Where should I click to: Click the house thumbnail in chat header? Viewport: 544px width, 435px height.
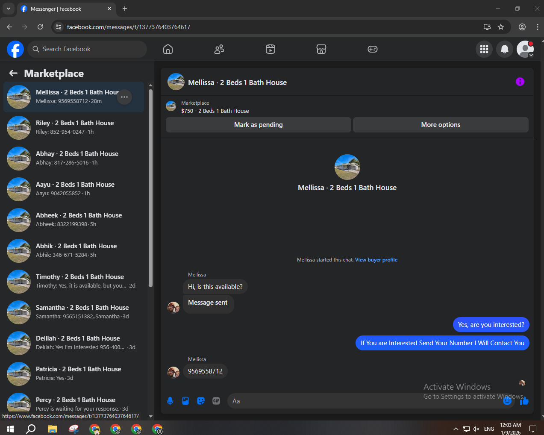(176, 82)
